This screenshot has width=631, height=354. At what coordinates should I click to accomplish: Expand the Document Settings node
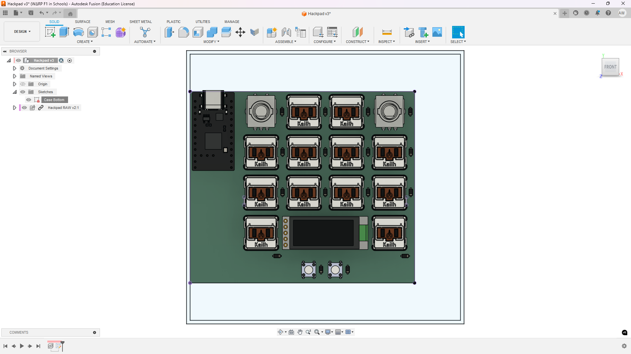[14, 68]
